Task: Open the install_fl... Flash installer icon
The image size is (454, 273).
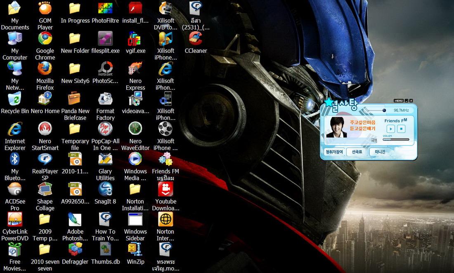Action: [135, 12]
